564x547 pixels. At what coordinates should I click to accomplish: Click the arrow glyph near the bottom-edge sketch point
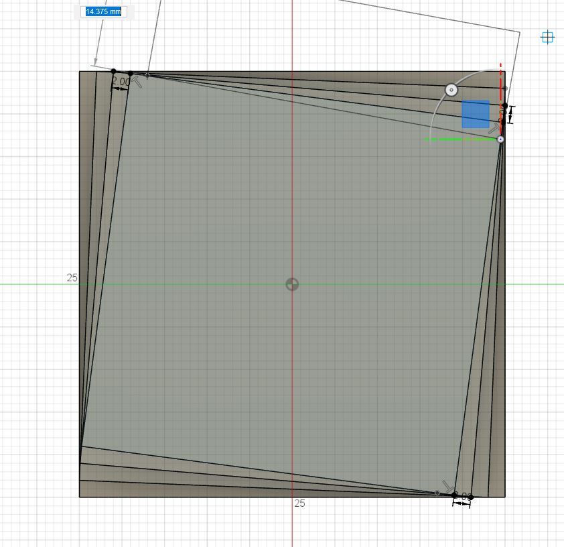click(x=447, y=485)
